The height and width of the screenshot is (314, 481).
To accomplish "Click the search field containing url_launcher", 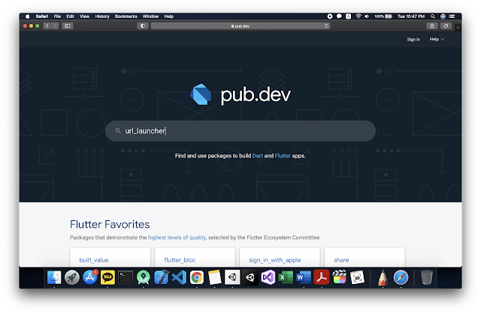I will click(240, 131).
